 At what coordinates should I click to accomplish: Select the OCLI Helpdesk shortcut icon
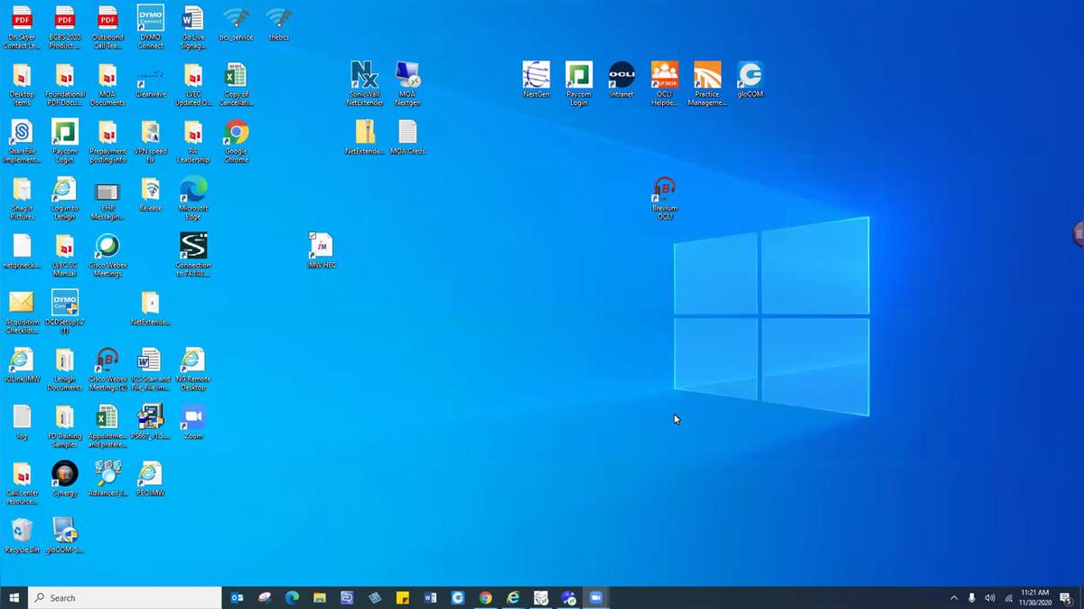point(664,75)
